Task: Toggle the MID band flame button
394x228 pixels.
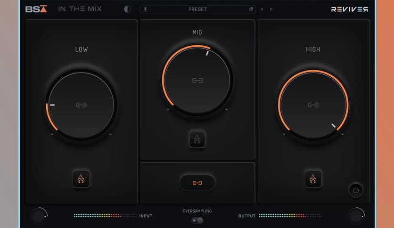Action: tap(197, 139)
